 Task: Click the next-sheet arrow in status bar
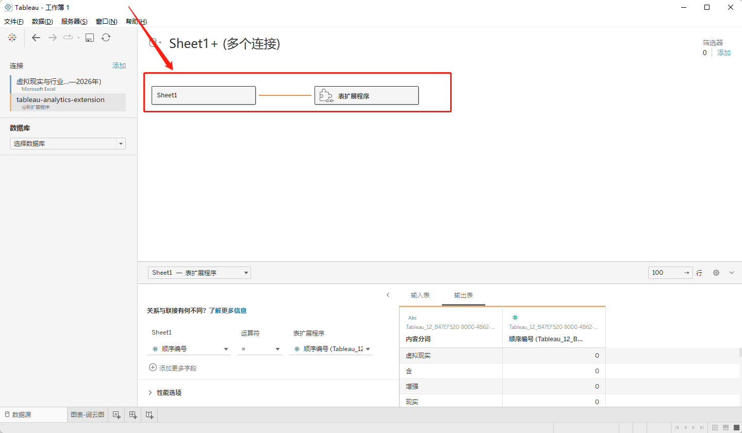(x=692, y=428)
